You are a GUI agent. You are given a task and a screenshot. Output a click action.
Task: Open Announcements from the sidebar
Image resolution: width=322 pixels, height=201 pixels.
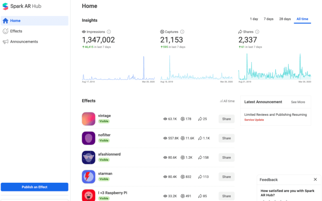[24, 42]
